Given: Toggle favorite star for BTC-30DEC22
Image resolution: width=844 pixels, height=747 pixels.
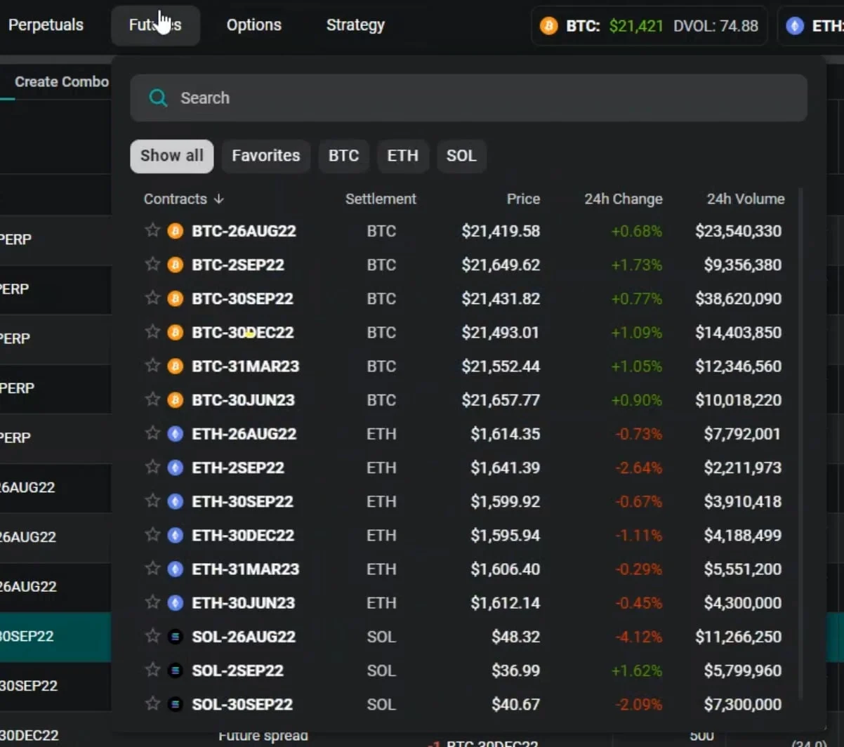Looking at the screenshot, I should [x=152, y=331].
